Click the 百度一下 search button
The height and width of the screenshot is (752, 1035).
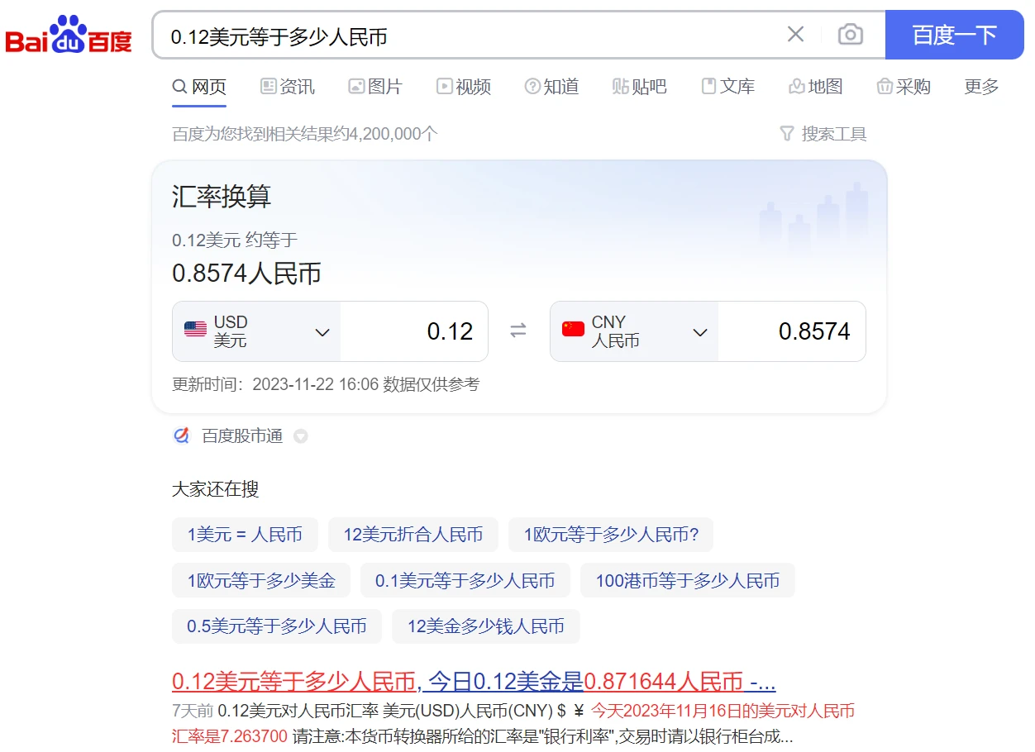pyautogui.click(x=955, y=35)
